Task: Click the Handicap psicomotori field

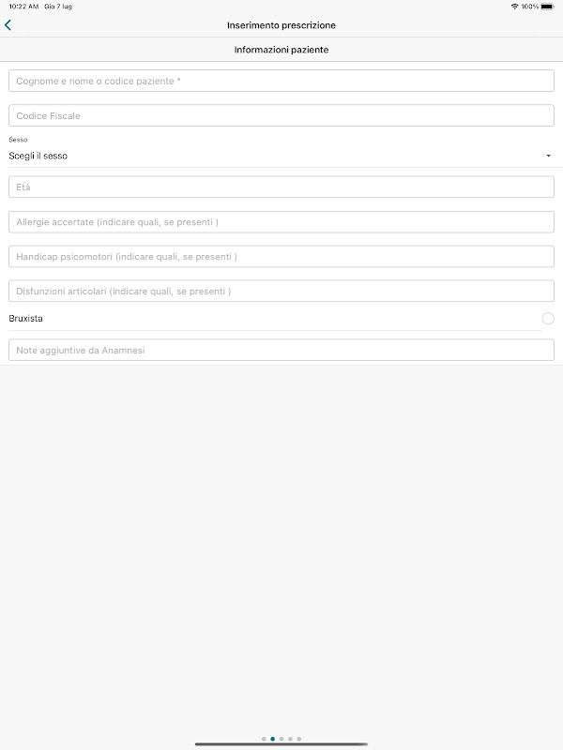Action: 281,256
